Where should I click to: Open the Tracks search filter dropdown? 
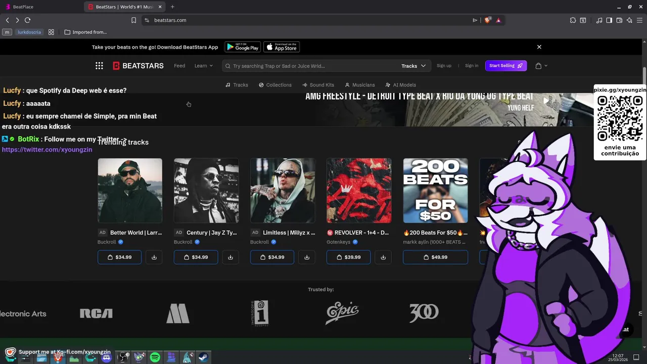413,66
